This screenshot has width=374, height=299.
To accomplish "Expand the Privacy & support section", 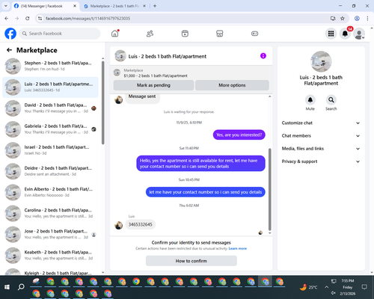I will pyautogui.click(x=321, y=161).
